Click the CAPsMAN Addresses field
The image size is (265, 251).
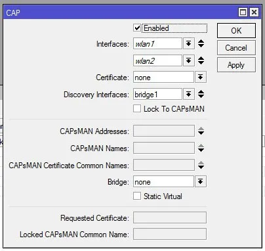click(164, 131)
